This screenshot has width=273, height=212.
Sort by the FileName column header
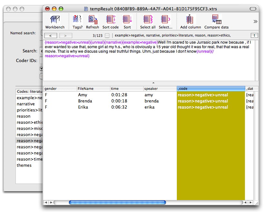pos(94,89)
